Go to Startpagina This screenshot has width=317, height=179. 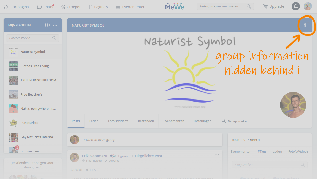point(16,7)
